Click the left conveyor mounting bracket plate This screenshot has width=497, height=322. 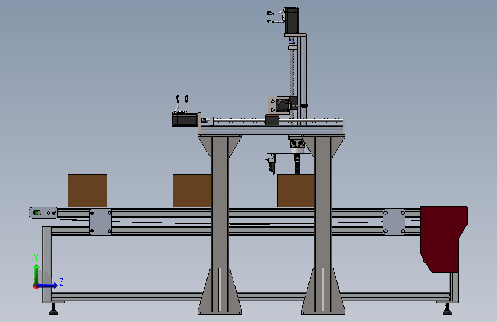coord(101,222)
